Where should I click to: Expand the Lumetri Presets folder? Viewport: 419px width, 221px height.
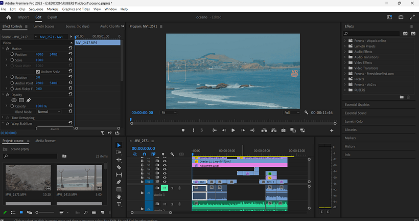(345, 46)
